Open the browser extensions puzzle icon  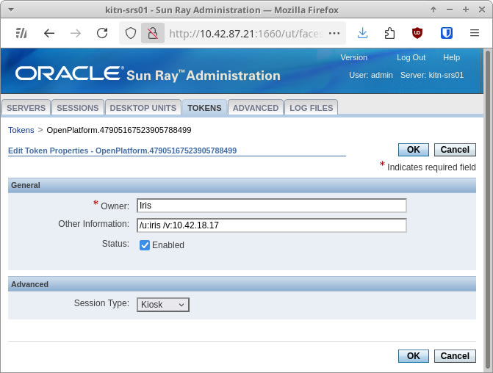pyautogui.click(x=389, y=33)
